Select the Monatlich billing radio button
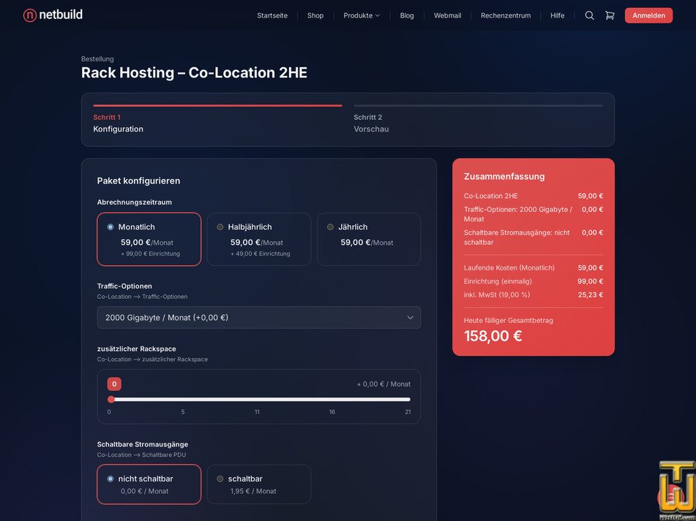Image resolution: width=696 pixels, height=521 pixels. click(111, 227)
